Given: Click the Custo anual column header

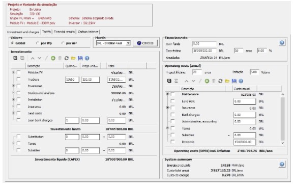Looking at the screenshot, I should click(x=245, y=89).
